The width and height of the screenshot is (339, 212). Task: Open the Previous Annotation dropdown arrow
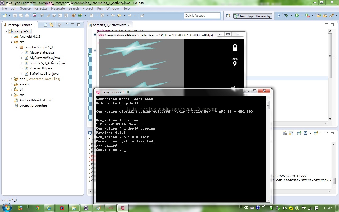[x=108, y=15]
